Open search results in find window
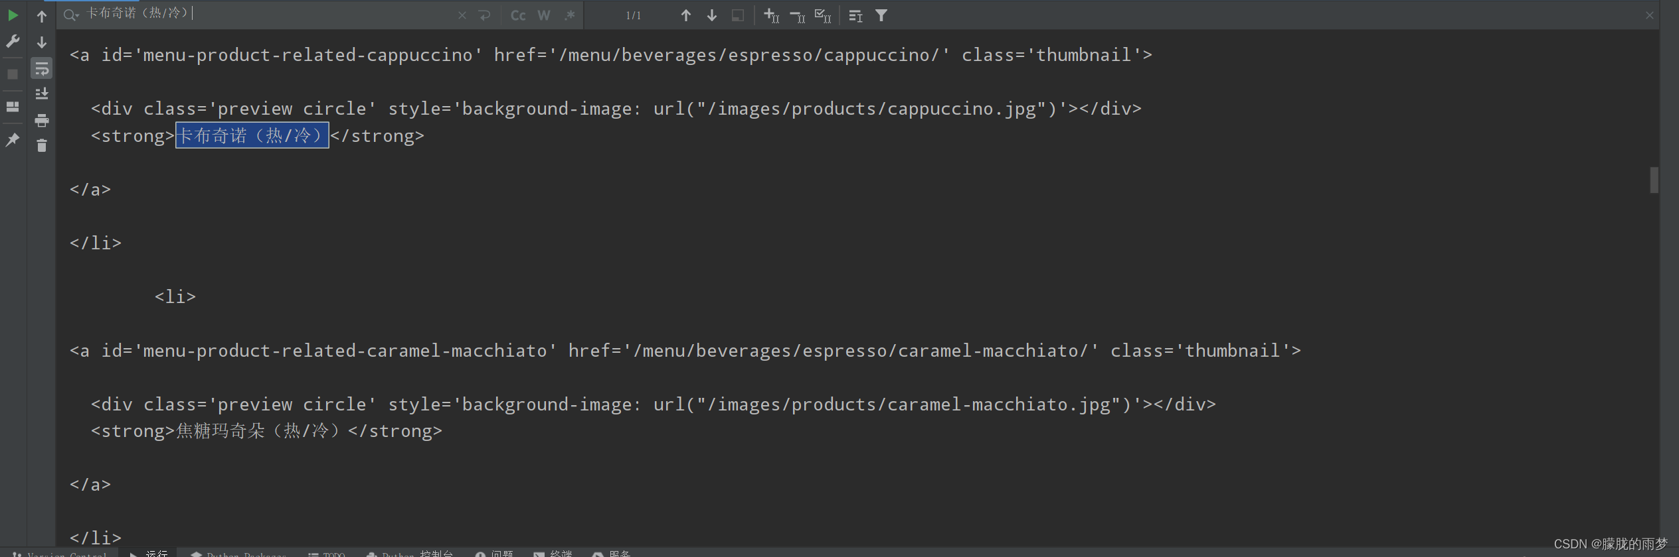The height and width of the screenshot is (557, 1679). pyautogui.click(x=738, y=15)
